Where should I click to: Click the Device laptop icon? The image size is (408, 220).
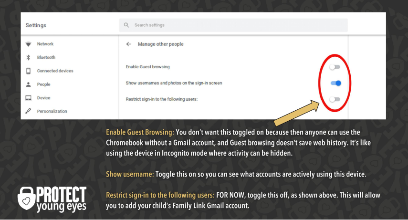pos(28,98)
